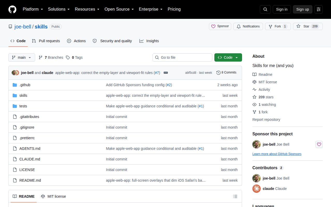Click joe-bell's avatar under Contributors
The width and height of the screenshot is (331, 207).
tap(257, 178)
